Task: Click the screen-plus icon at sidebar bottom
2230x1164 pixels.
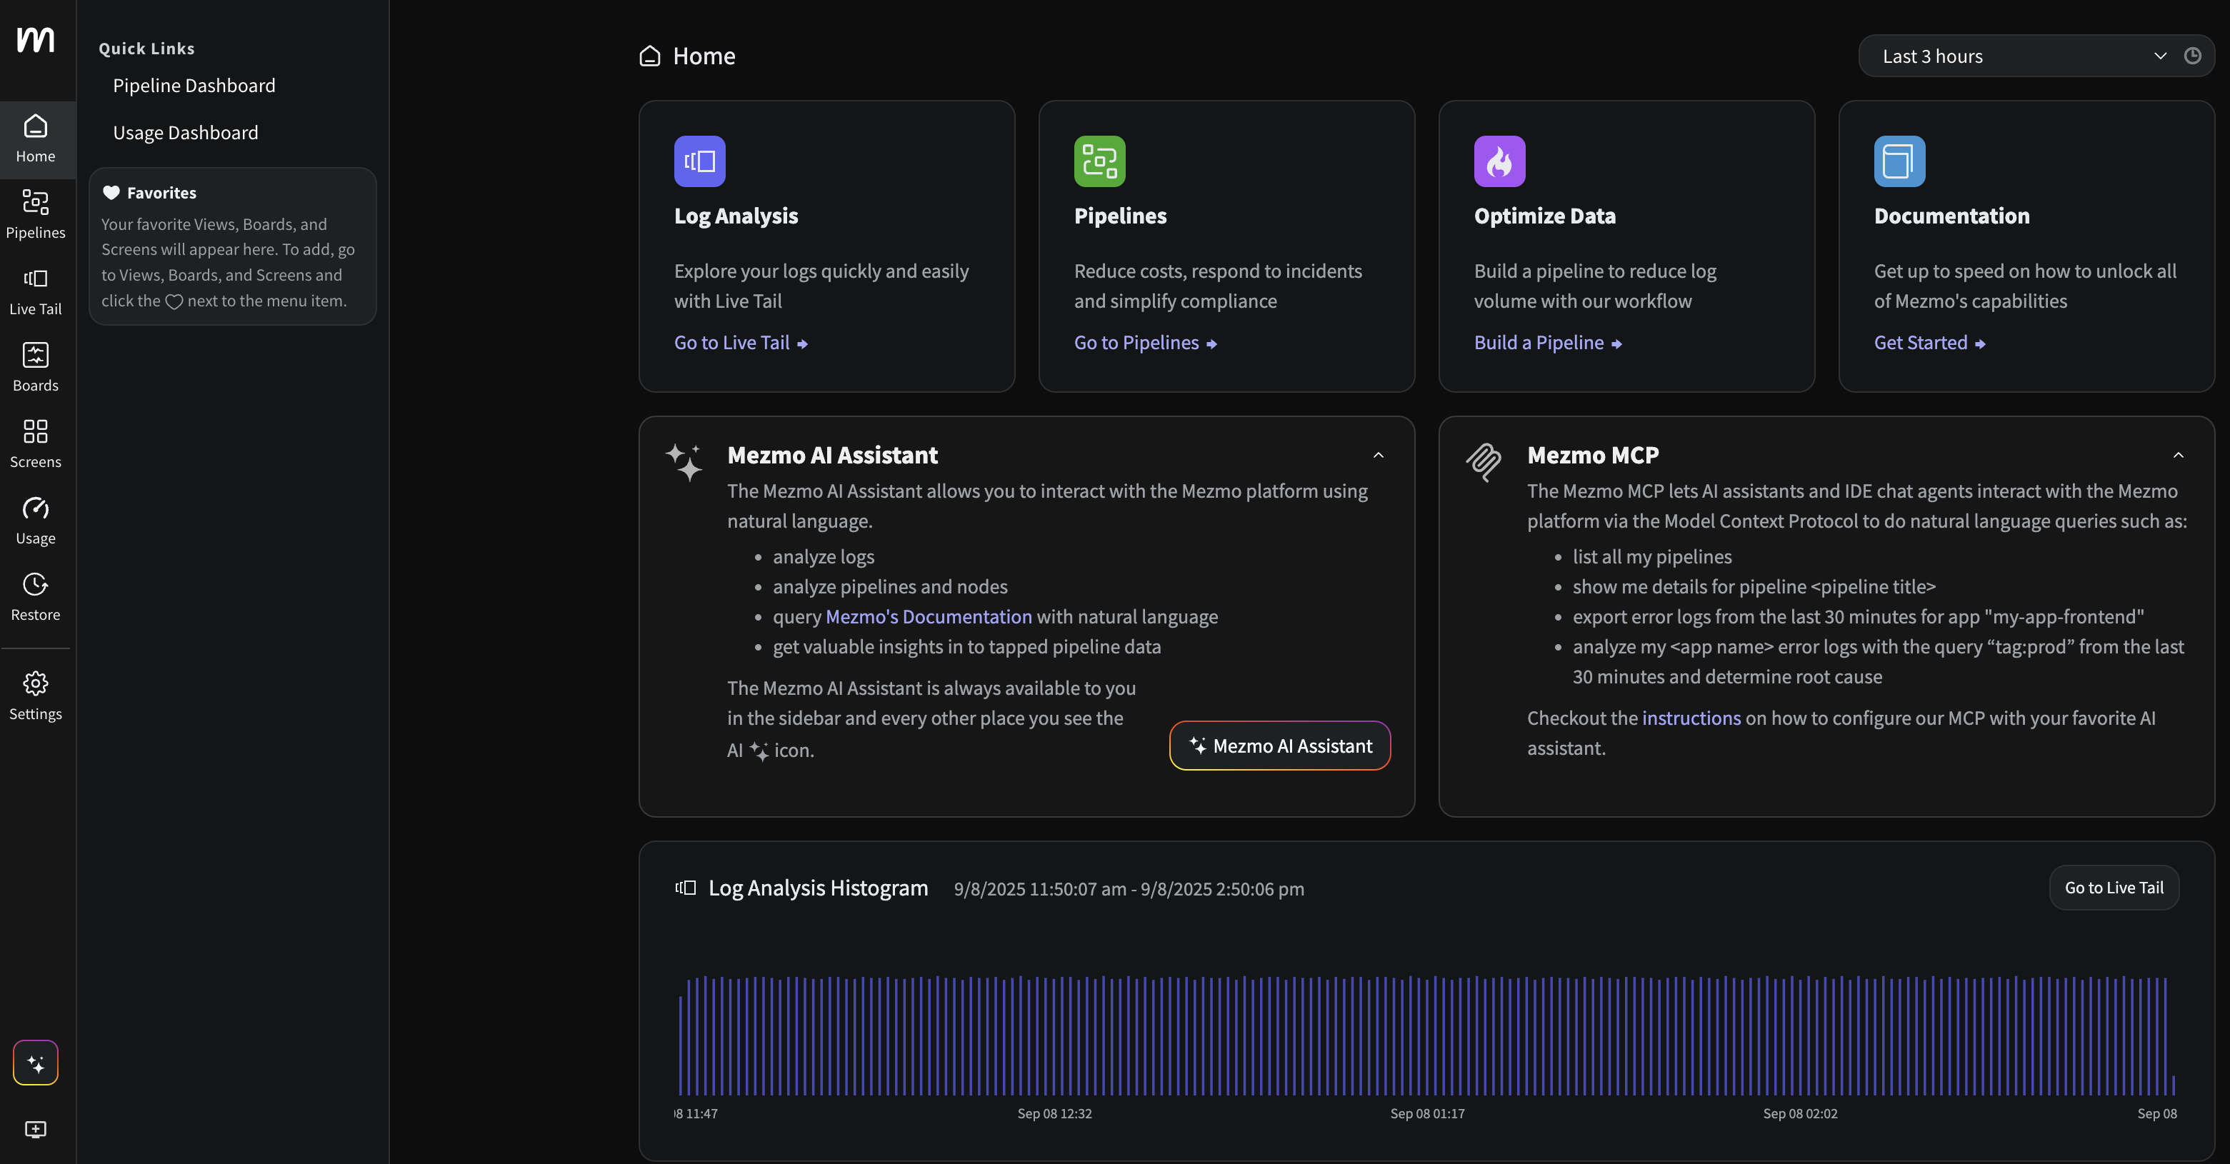Action: 36,1130
